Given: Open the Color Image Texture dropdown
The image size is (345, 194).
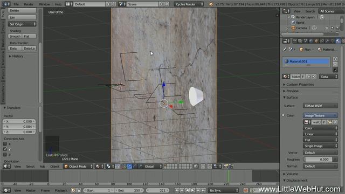Looking at the screenshot, I should coord(320,115).
